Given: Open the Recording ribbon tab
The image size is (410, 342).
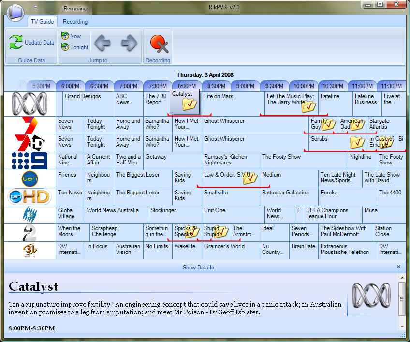Looking at the screenshot, I should 75,22.
